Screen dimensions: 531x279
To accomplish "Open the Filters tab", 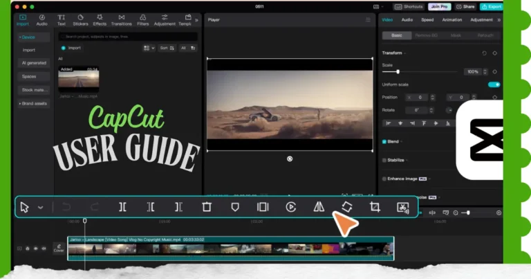I will click(x=142, y=20).
